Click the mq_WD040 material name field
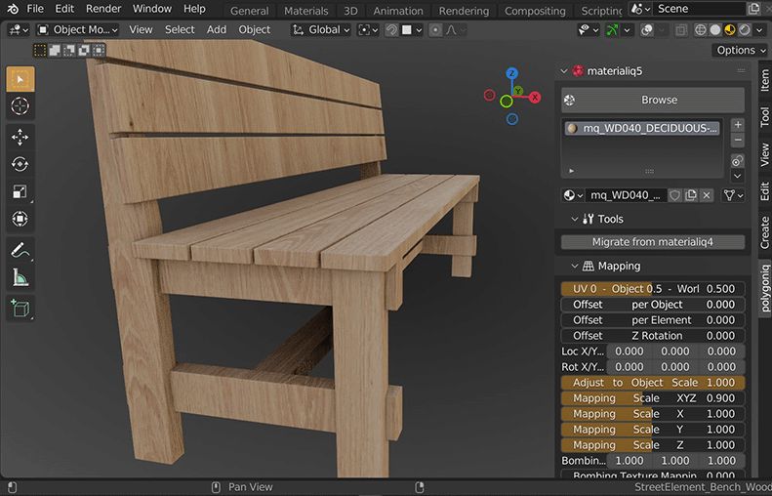772x496 pixels. 625,195
